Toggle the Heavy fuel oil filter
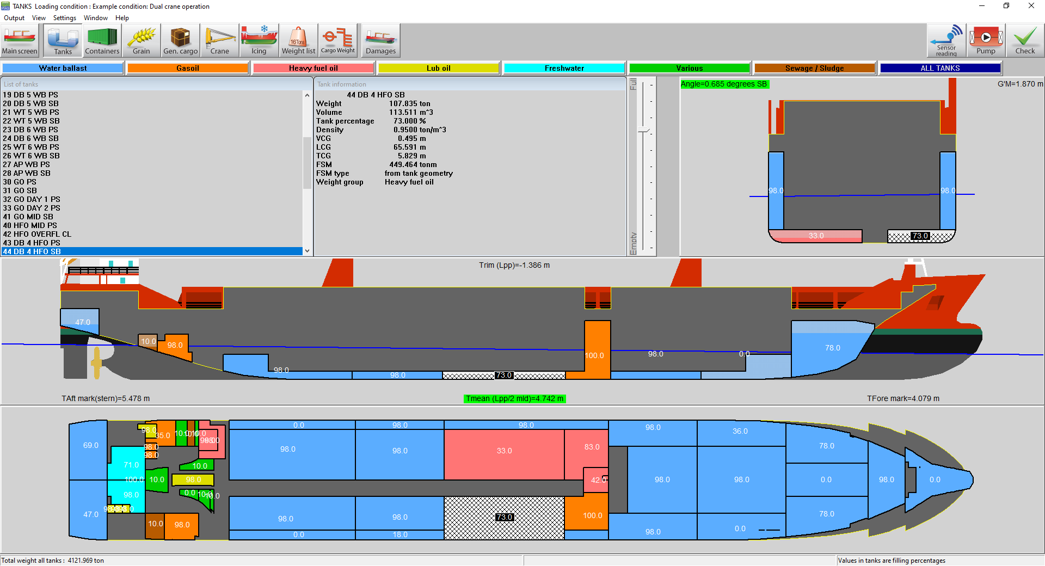 pos(313,68)
